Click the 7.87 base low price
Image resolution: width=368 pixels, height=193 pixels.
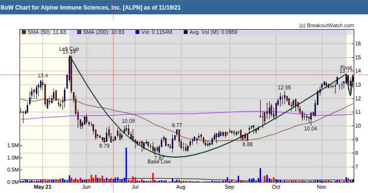pyautogui.click(x=159, y=158)
